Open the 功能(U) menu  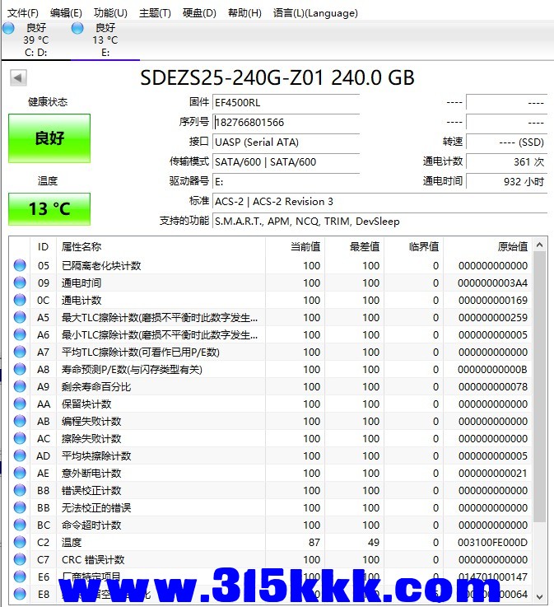[x=110, y=13]
